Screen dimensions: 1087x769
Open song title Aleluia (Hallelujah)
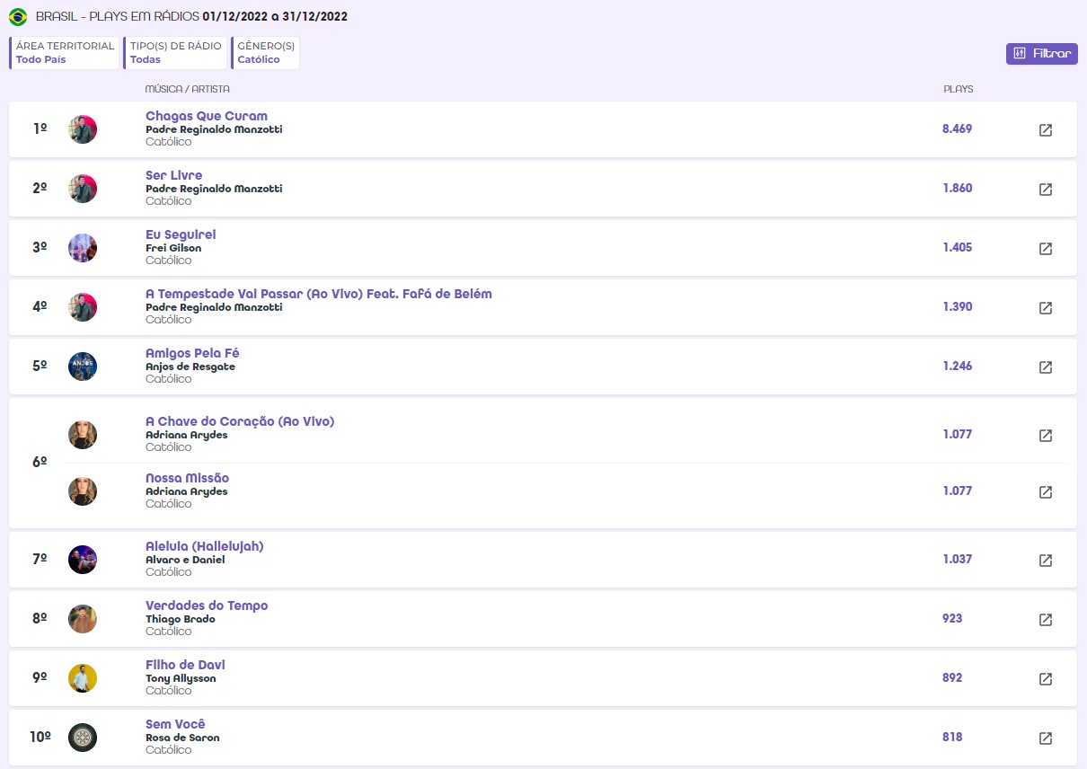pyautogui.click(x=205, y=546)
